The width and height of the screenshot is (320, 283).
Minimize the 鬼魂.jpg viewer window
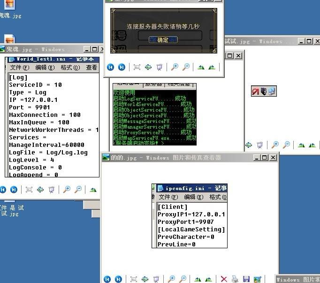[87, 49]
